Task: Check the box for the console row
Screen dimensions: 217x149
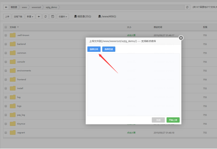Action: 6,62
